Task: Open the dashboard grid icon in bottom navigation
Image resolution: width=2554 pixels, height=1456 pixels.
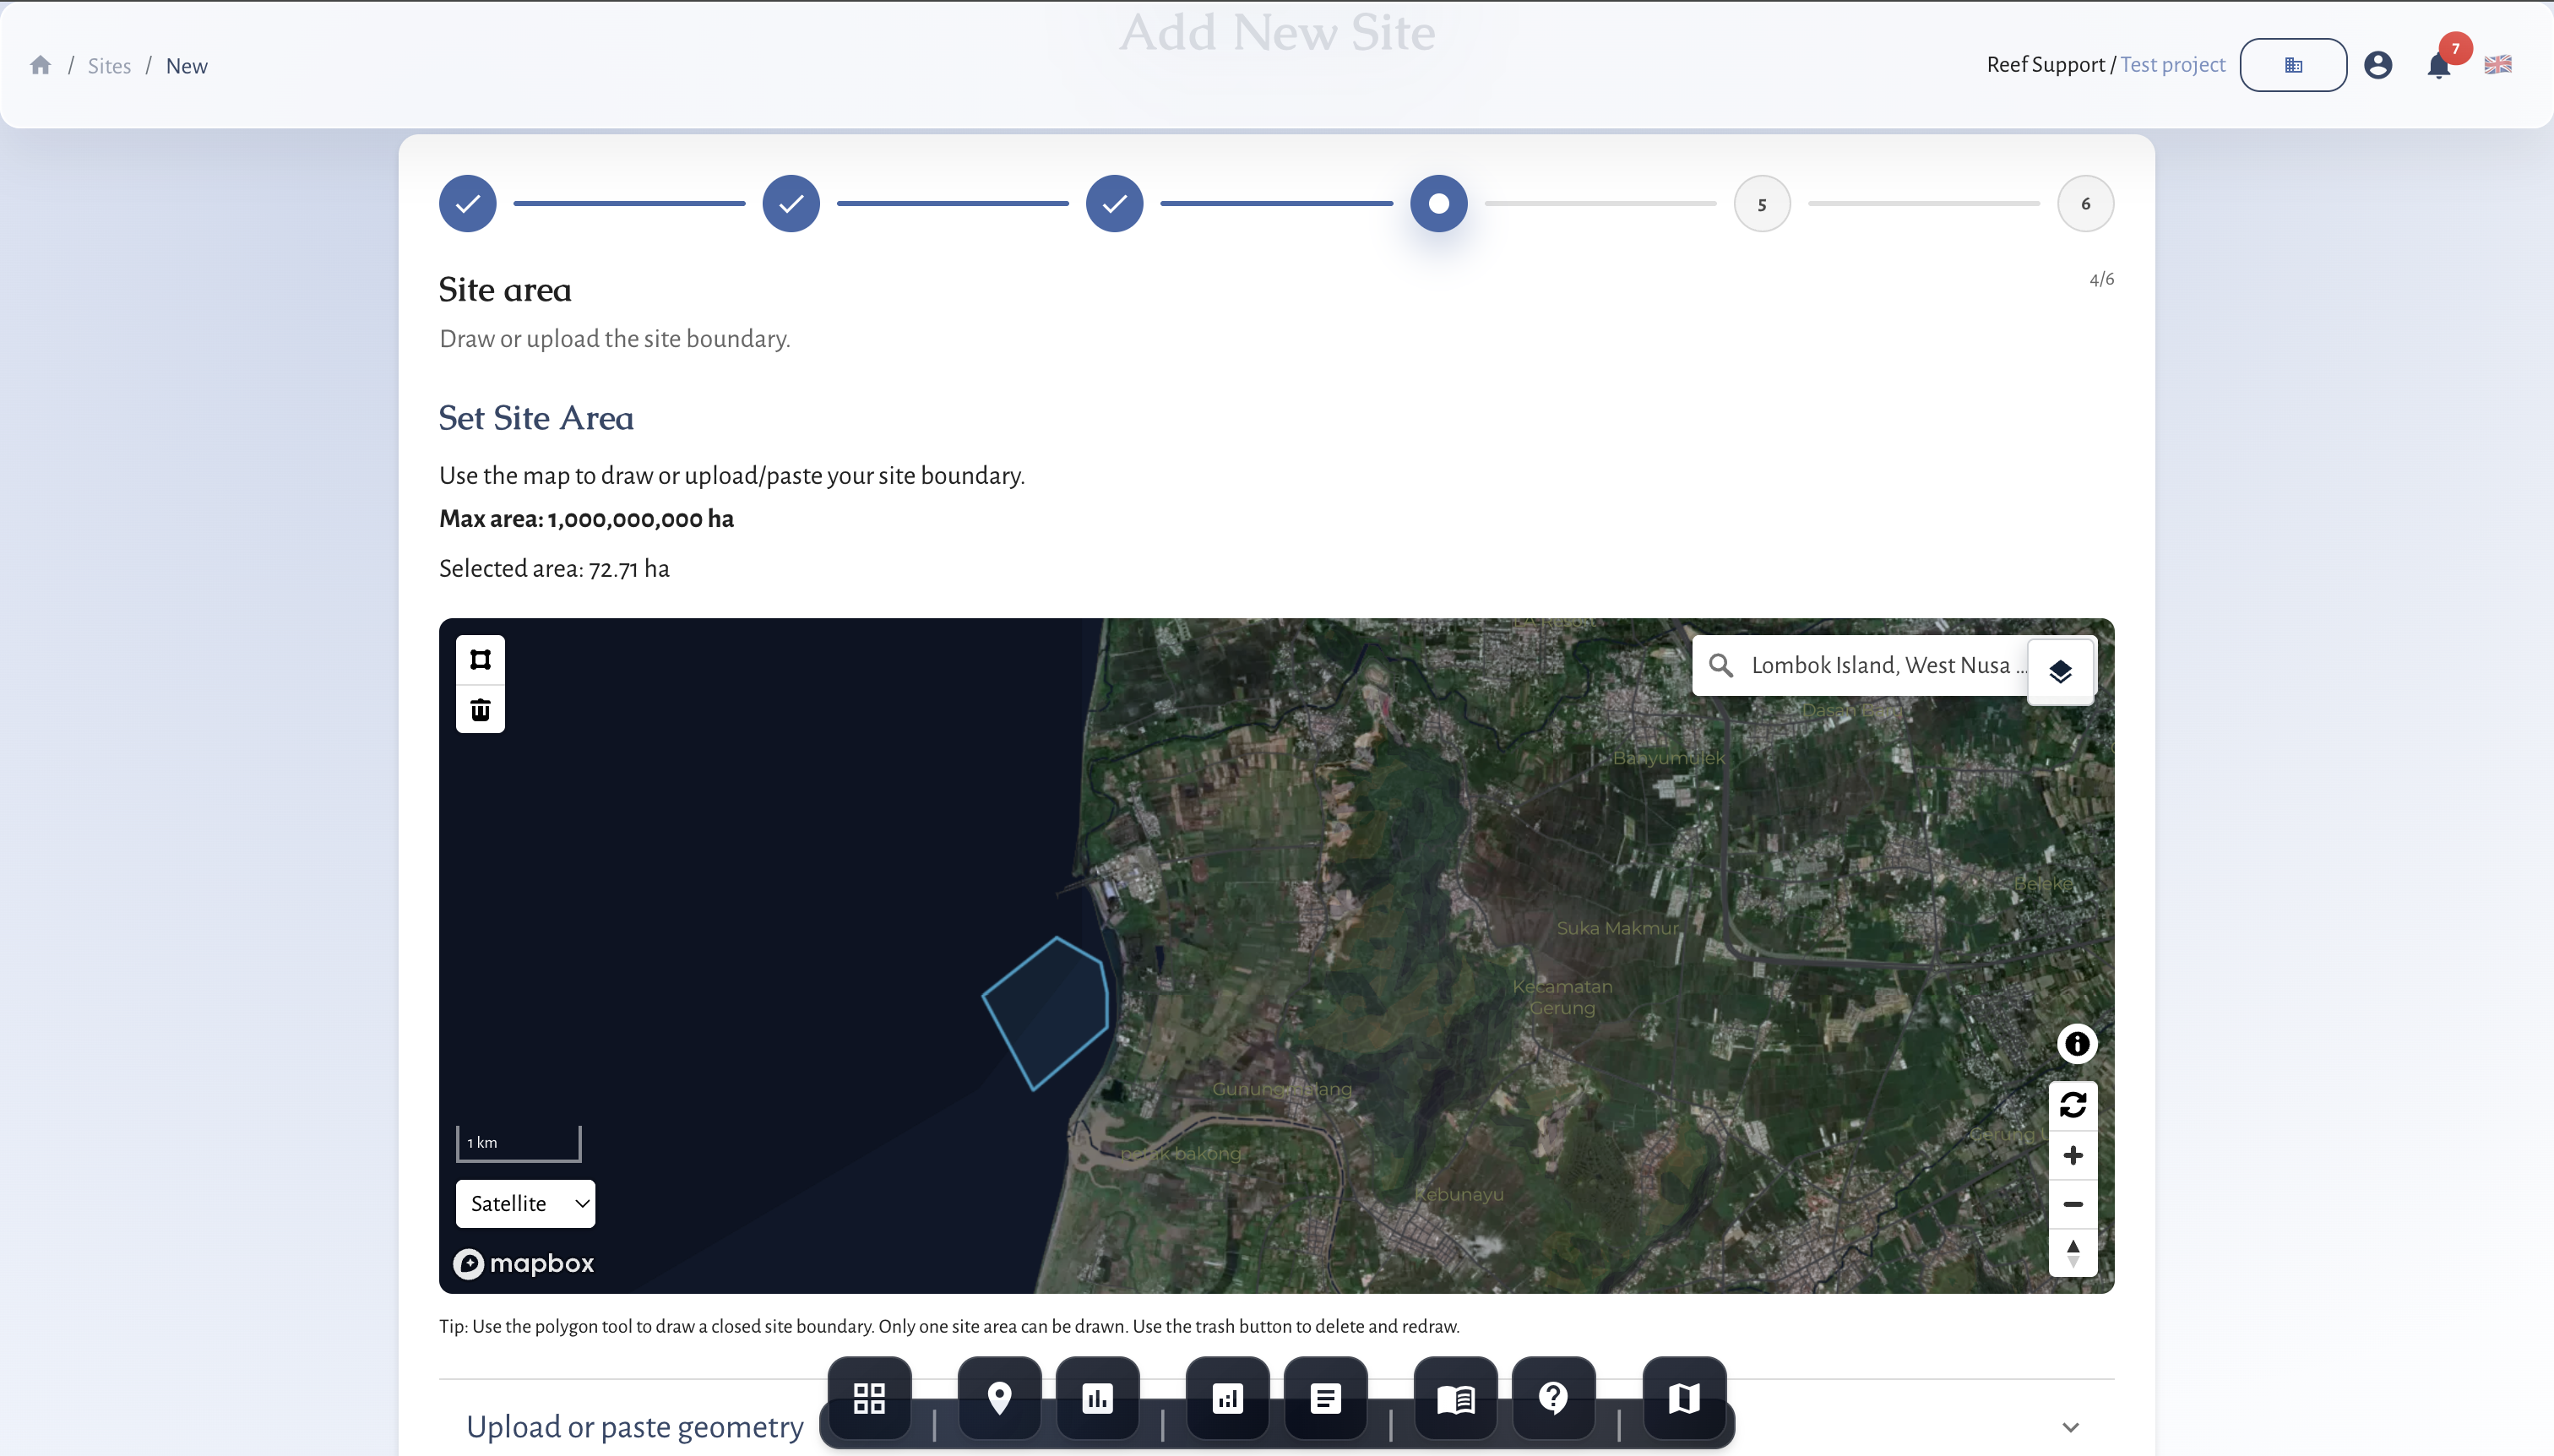Action: tap(869, 1397)
